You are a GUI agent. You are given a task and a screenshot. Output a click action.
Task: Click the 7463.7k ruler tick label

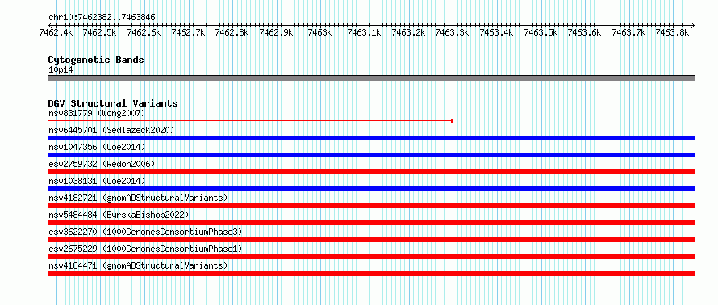(628, 32)
